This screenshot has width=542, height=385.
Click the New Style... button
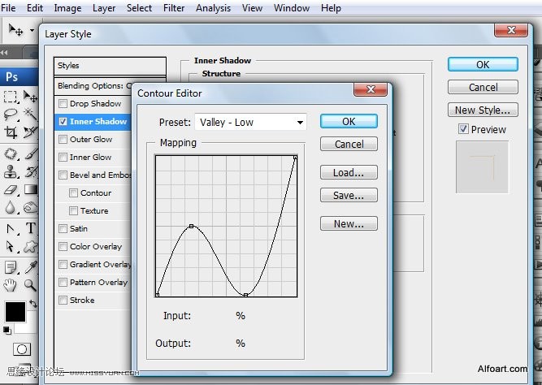click(483, 110)
